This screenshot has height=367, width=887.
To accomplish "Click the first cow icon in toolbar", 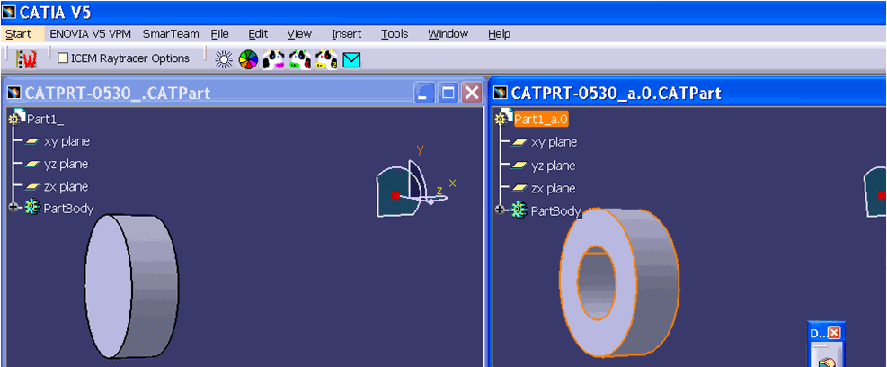I will (x=274, y=59).
